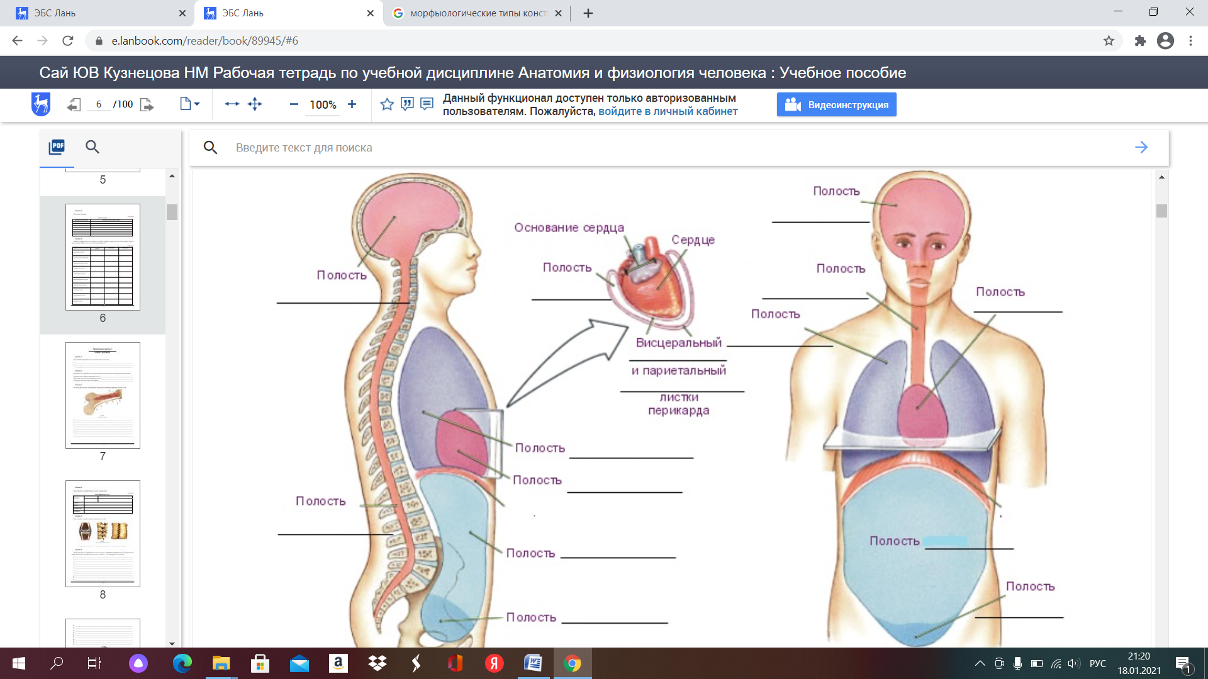Open Word from the taskbar
The height and width of the screenshot is (679, 1208).
coord(533,663)
